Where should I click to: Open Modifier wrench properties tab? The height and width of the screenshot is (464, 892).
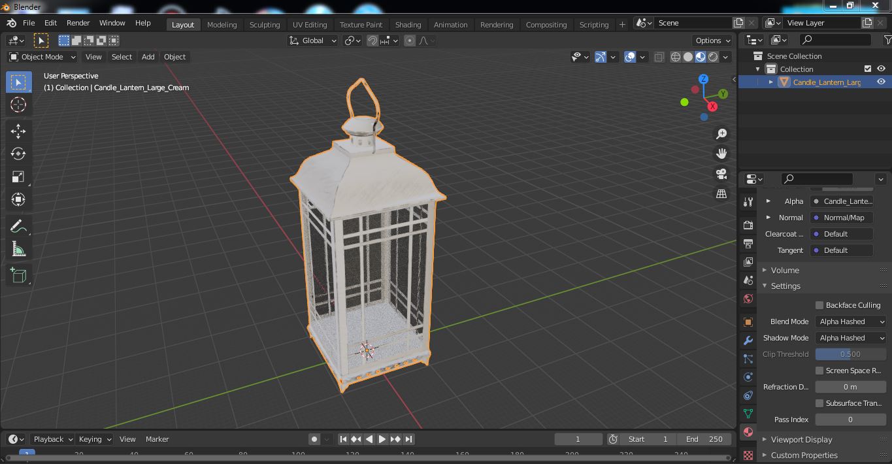(748, 340)
